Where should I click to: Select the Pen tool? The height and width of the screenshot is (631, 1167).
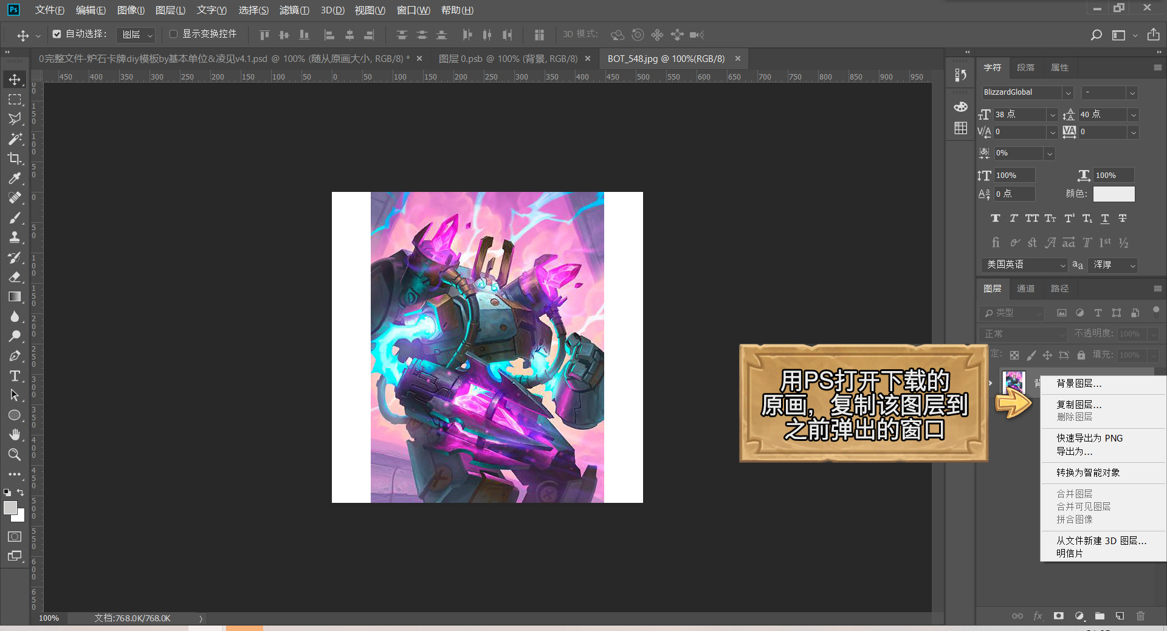coord(15,356)
